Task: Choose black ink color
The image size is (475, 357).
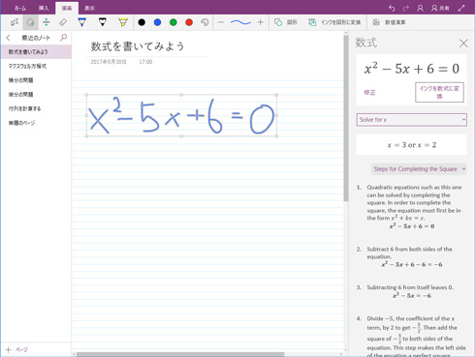Action: coord(142,22)
